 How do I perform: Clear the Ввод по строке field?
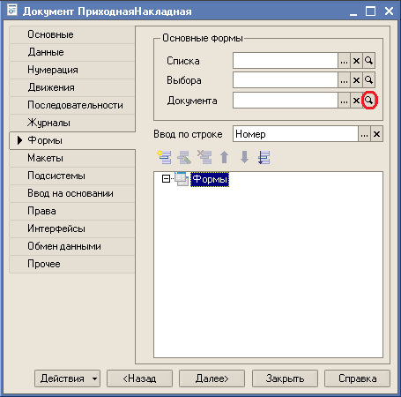click(x=376, y=134)
